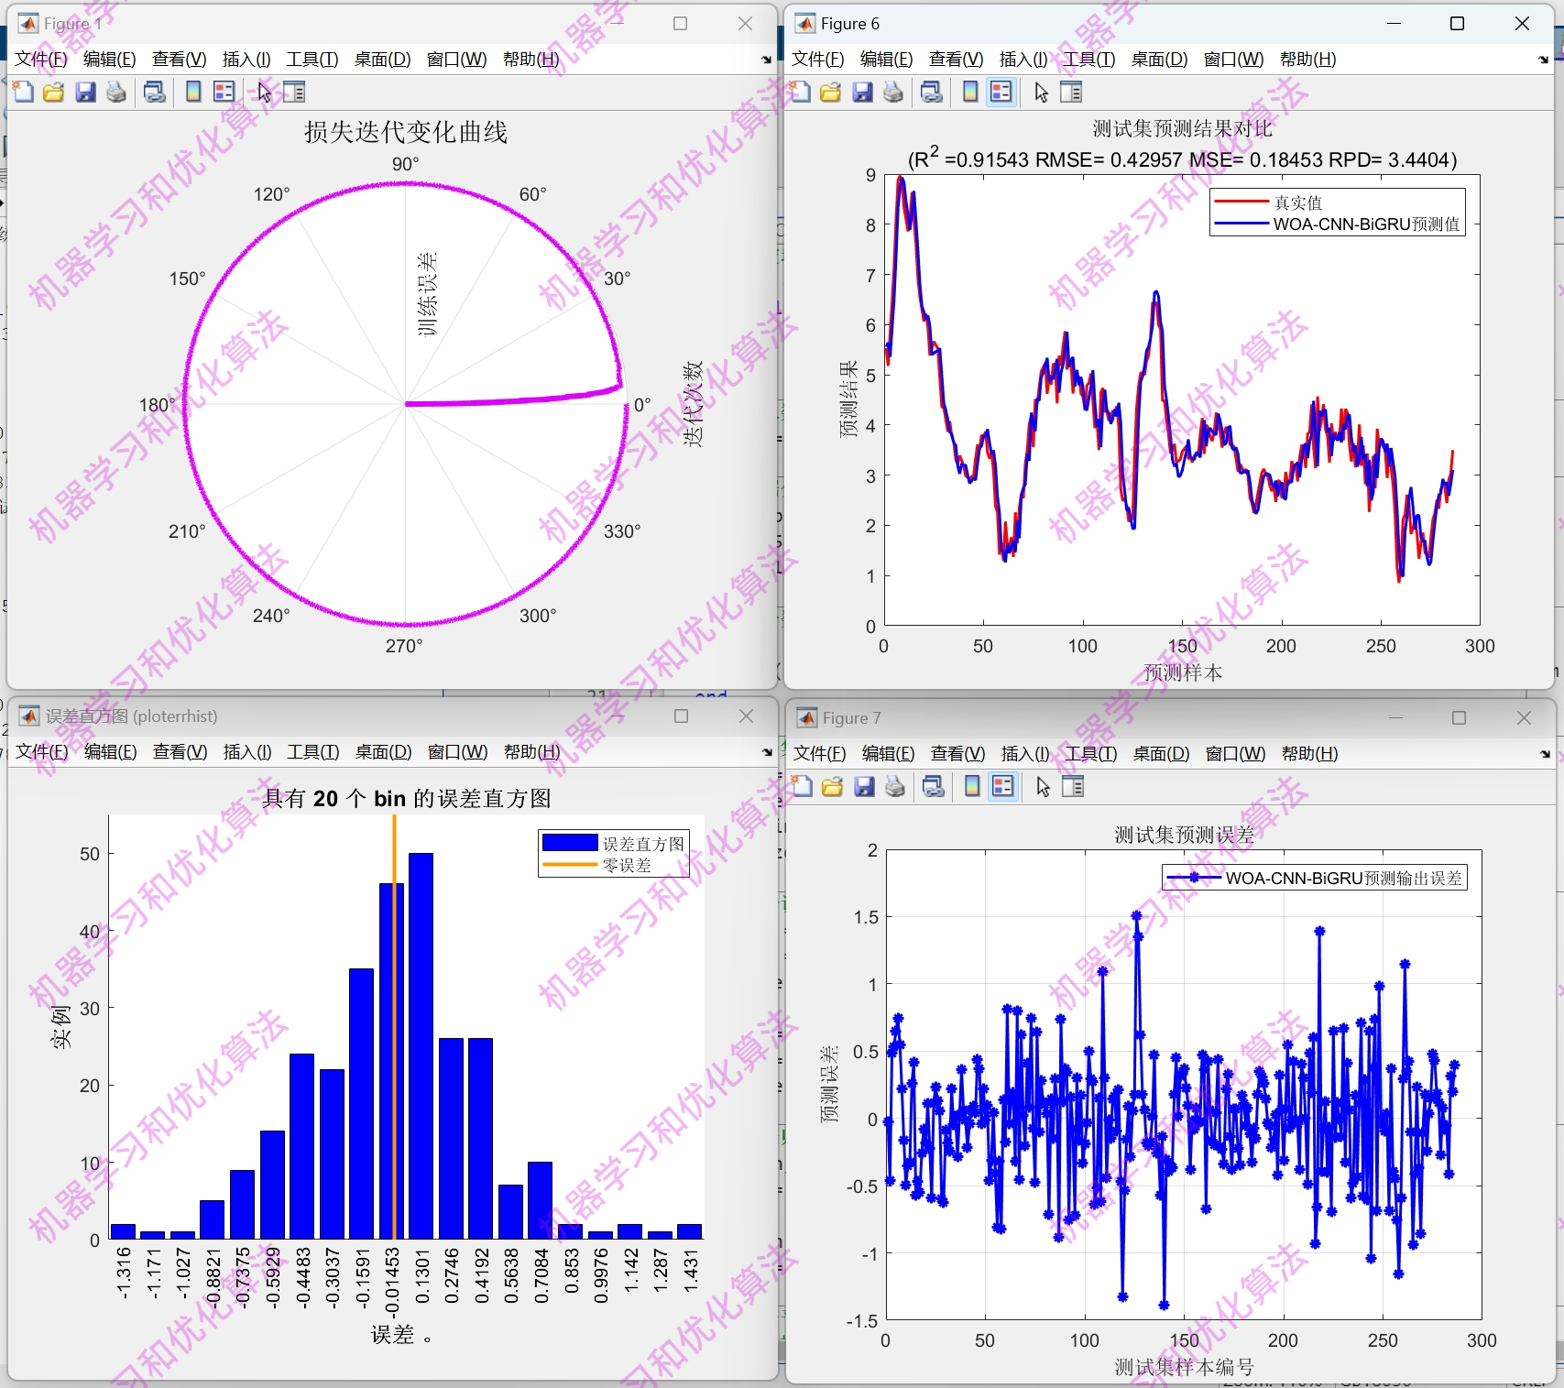Click WOA-CNN-BiGRU预测输出误差 legend entry in Figure 7
The image size is (1564, 1388).
click(x=1344, y=878)
